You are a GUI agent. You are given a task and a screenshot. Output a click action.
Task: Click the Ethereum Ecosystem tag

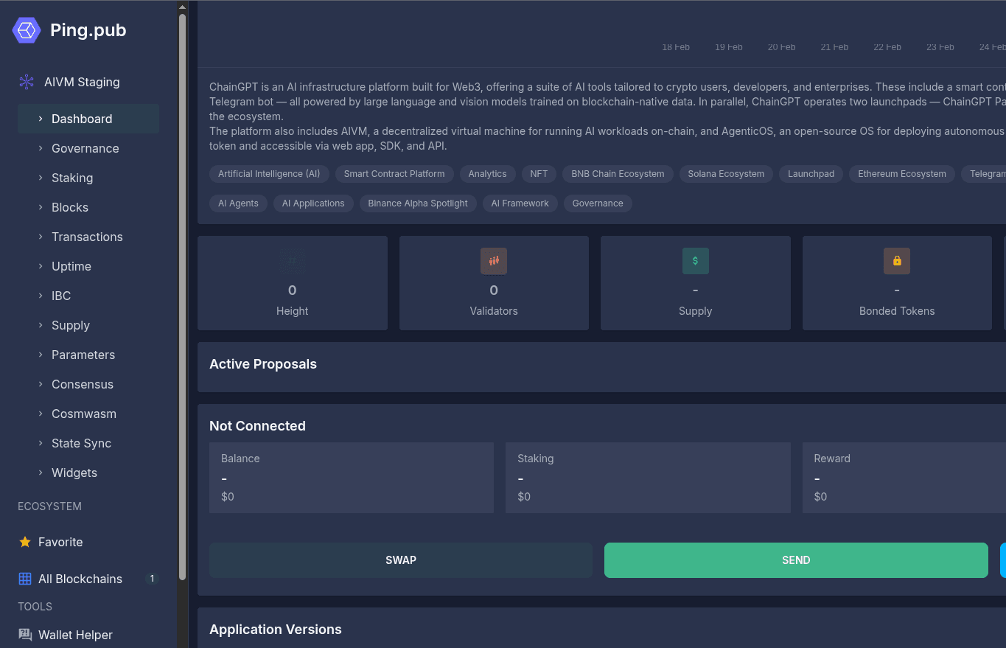pyautogui.click(x=902, y=174)
